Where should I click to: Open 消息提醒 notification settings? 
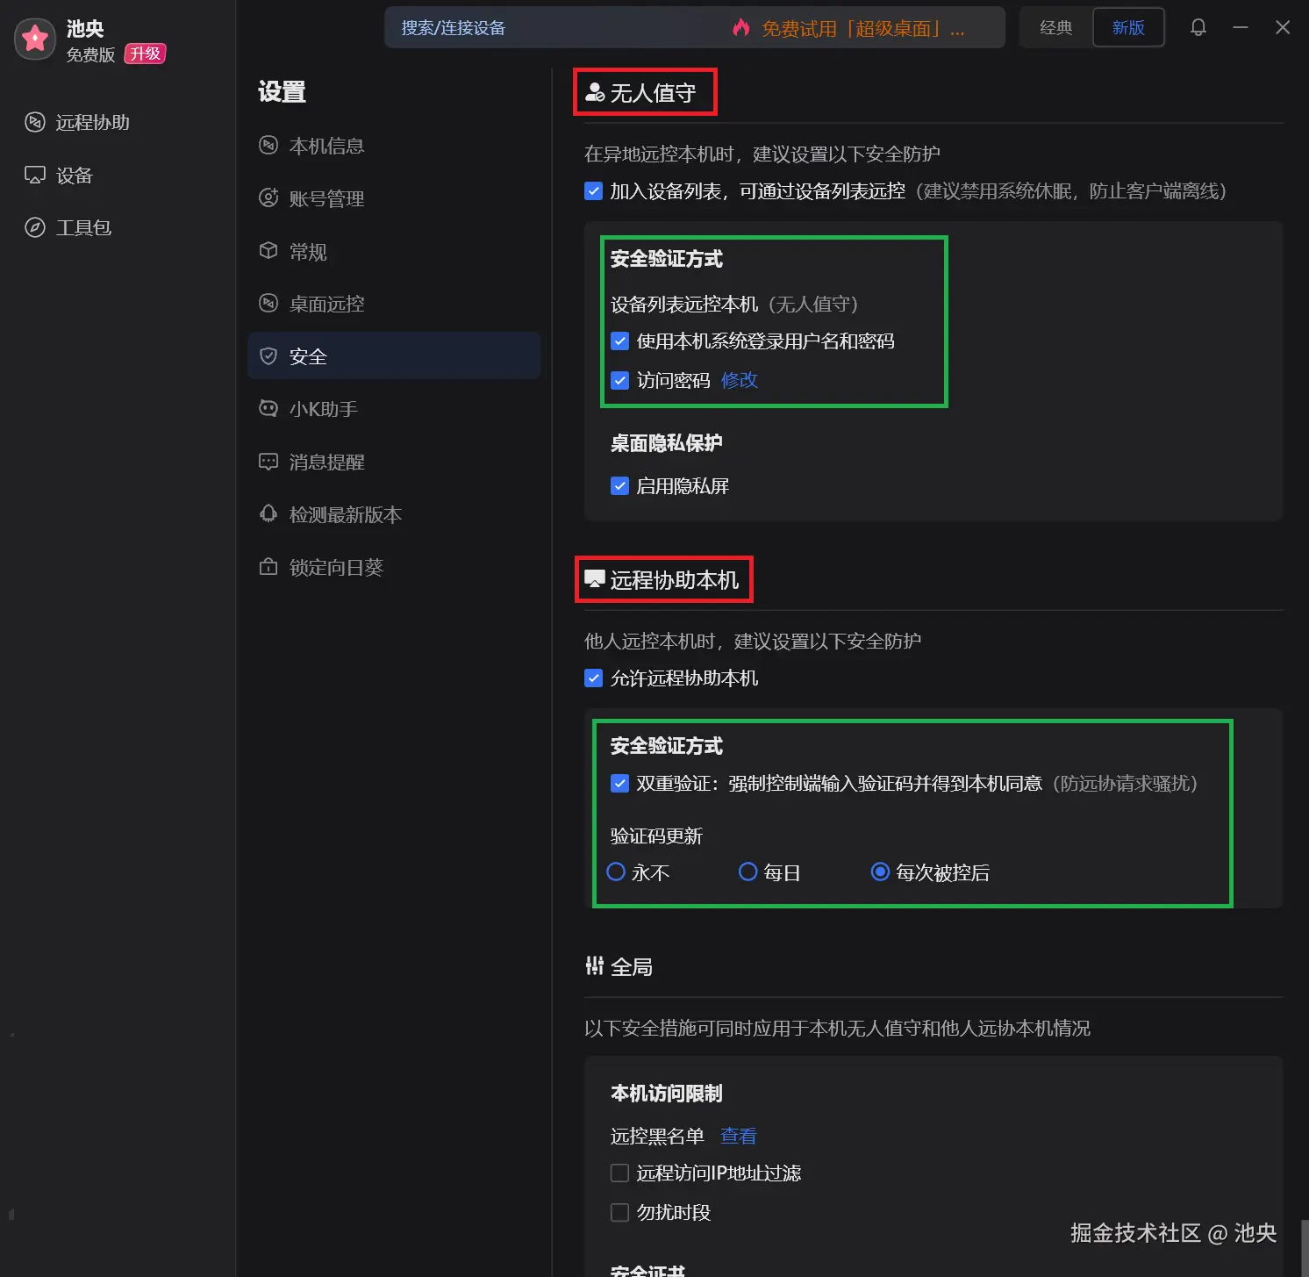coord(326,462)
